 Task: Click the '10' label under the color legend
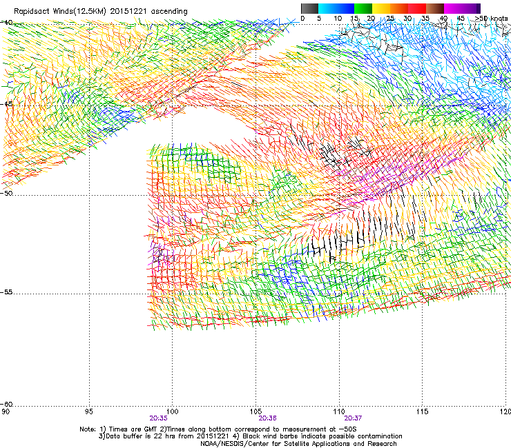(338, 19)
